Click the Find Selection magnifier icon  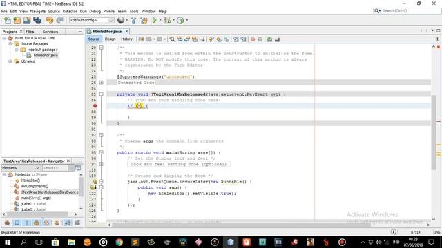pyautogui.click(x=172, y=39)
